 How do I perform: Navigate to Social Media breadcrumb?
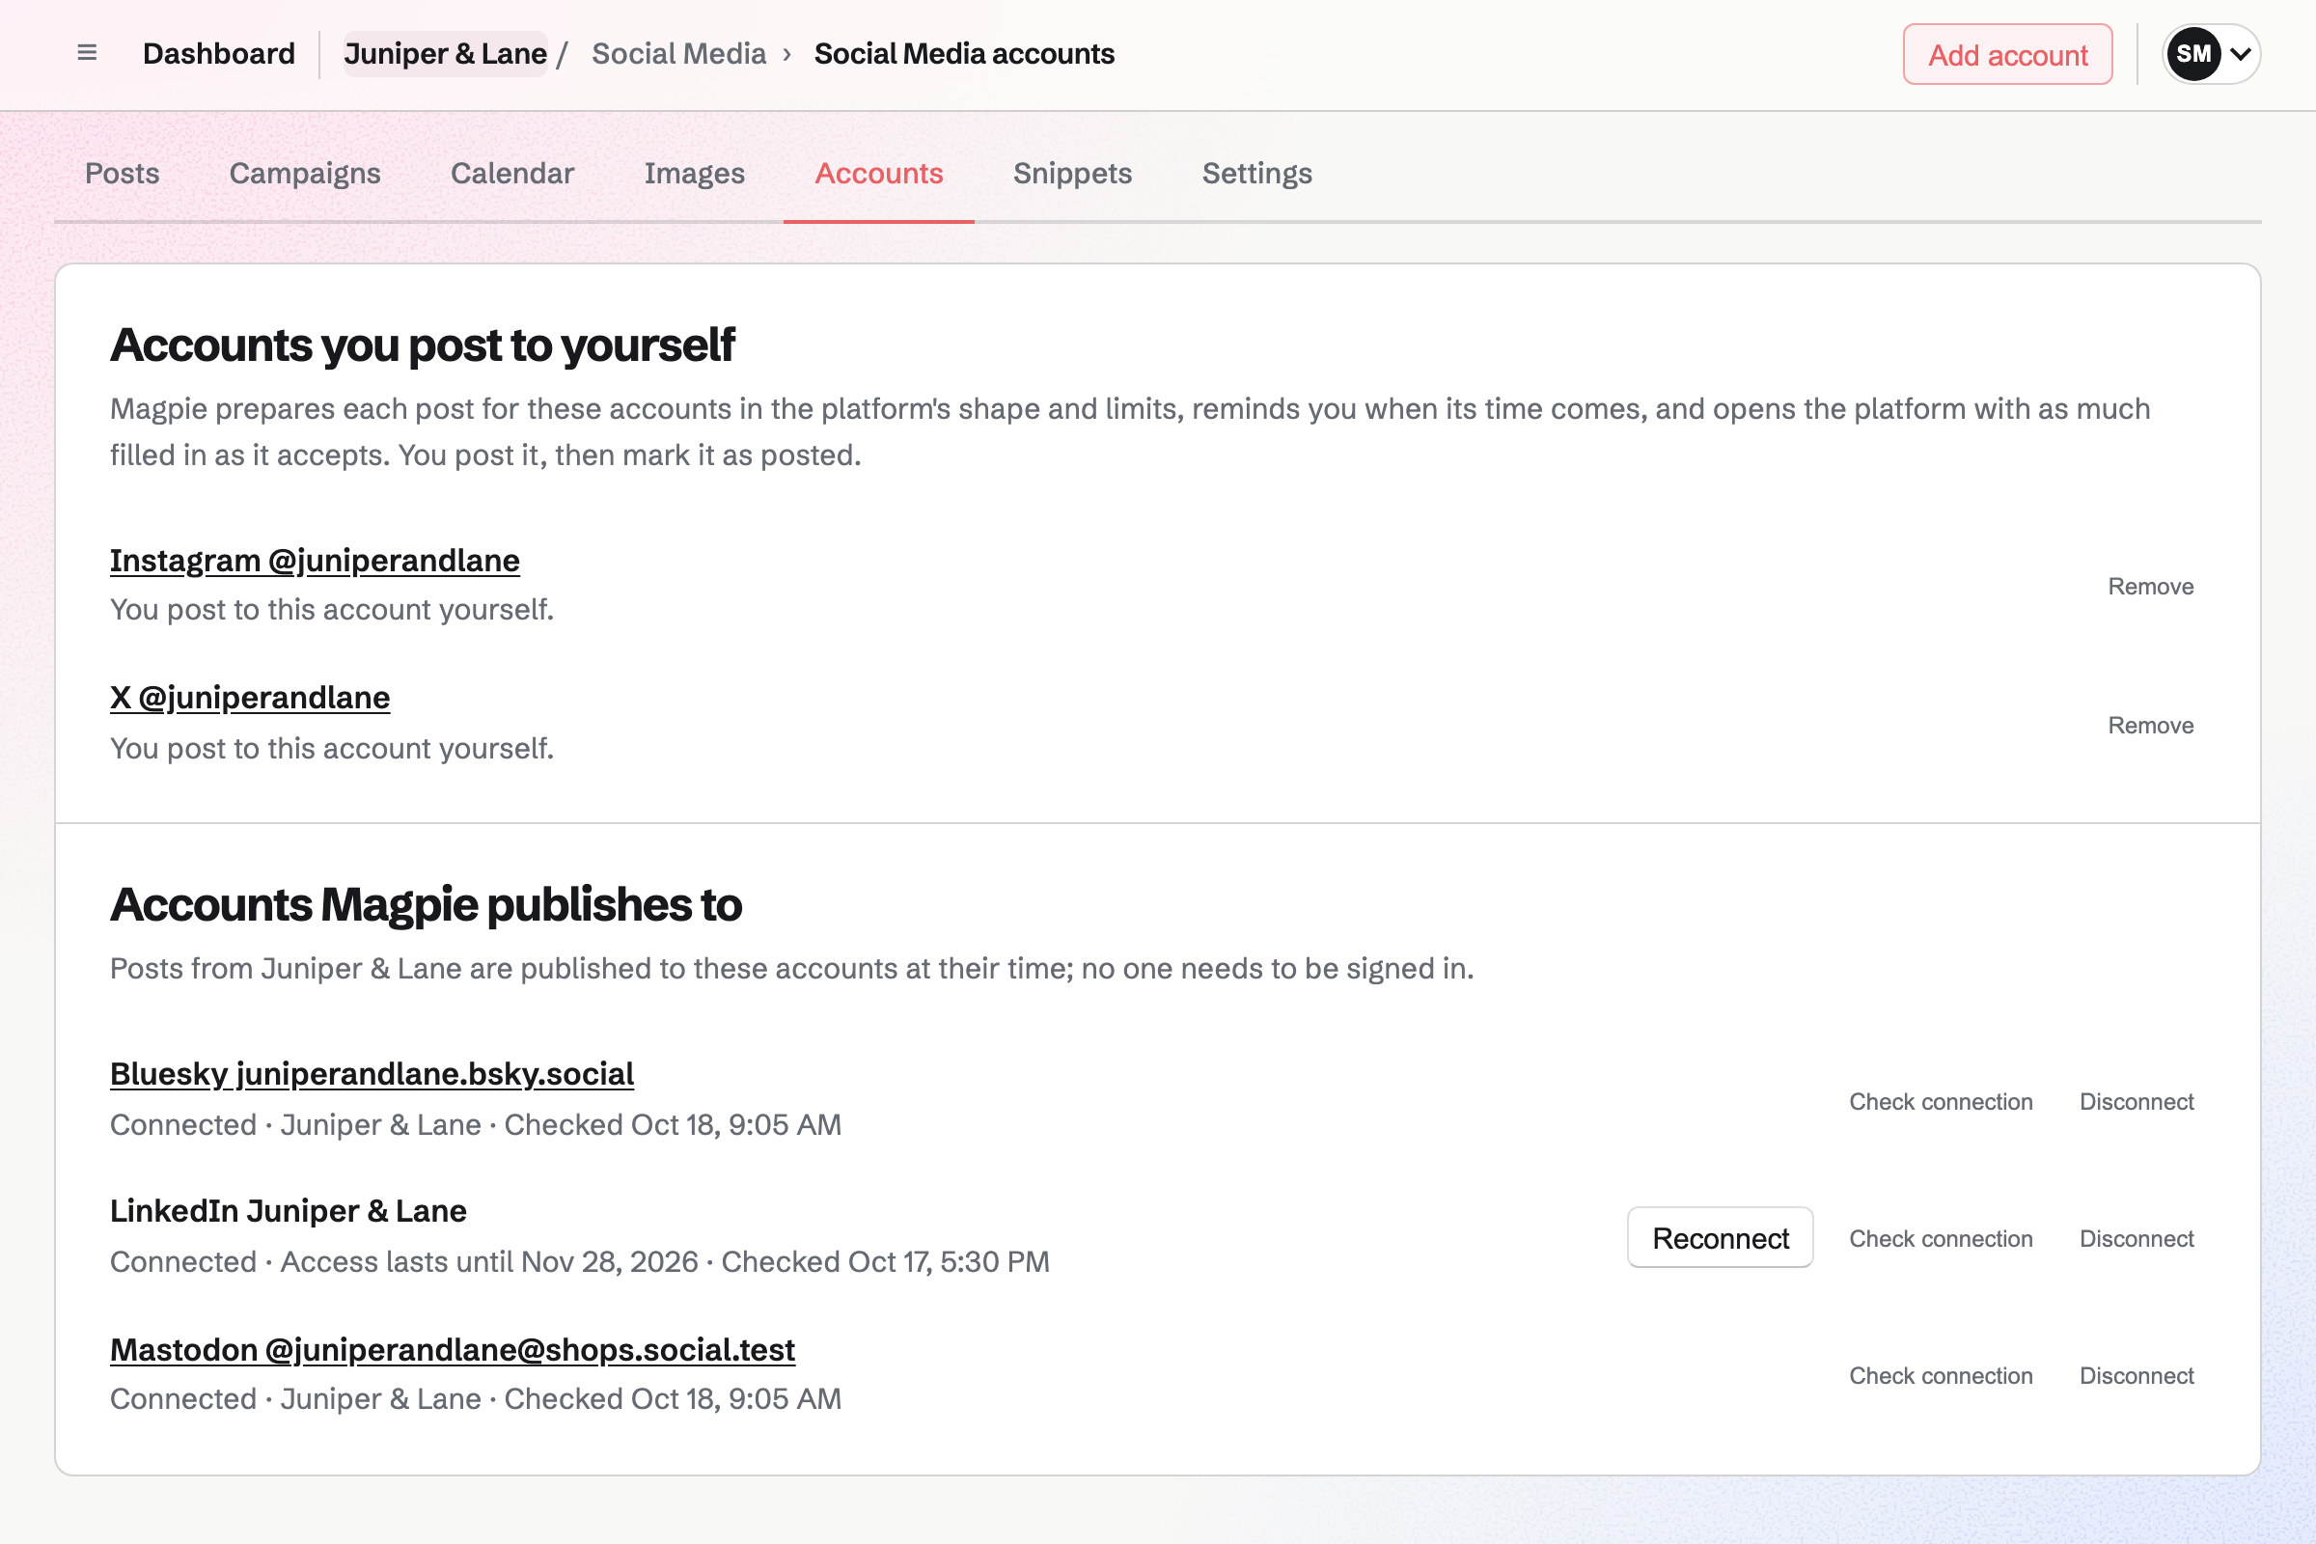(x=678, y=54)
